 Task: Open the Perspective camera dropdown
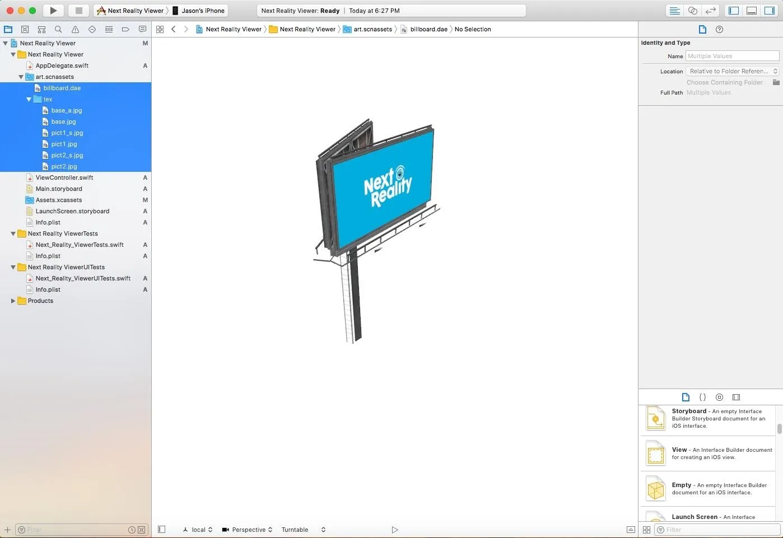(x=247, y=530)
